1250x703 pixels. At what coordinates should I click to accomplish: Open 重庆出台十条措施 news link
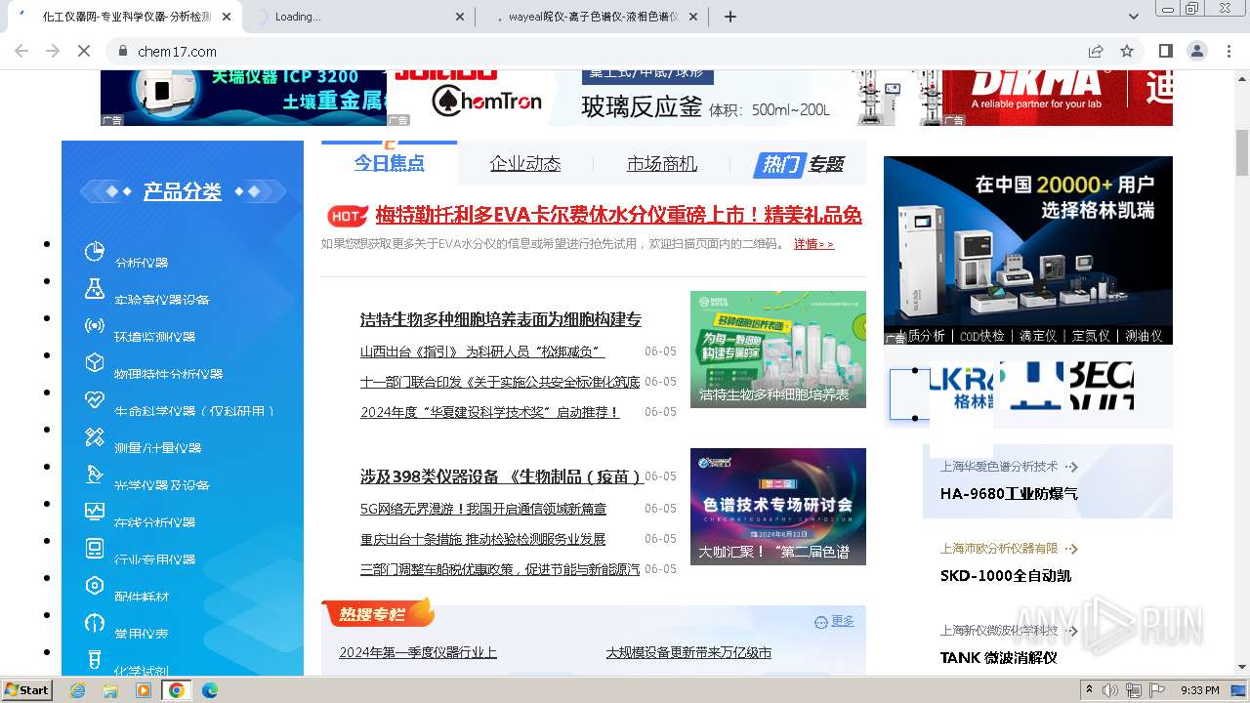(482, 539)
